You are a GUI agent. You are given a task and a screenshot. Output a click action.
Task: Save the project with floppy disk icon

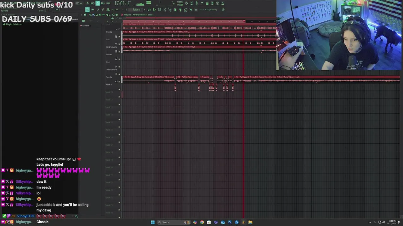pos(207,3)
